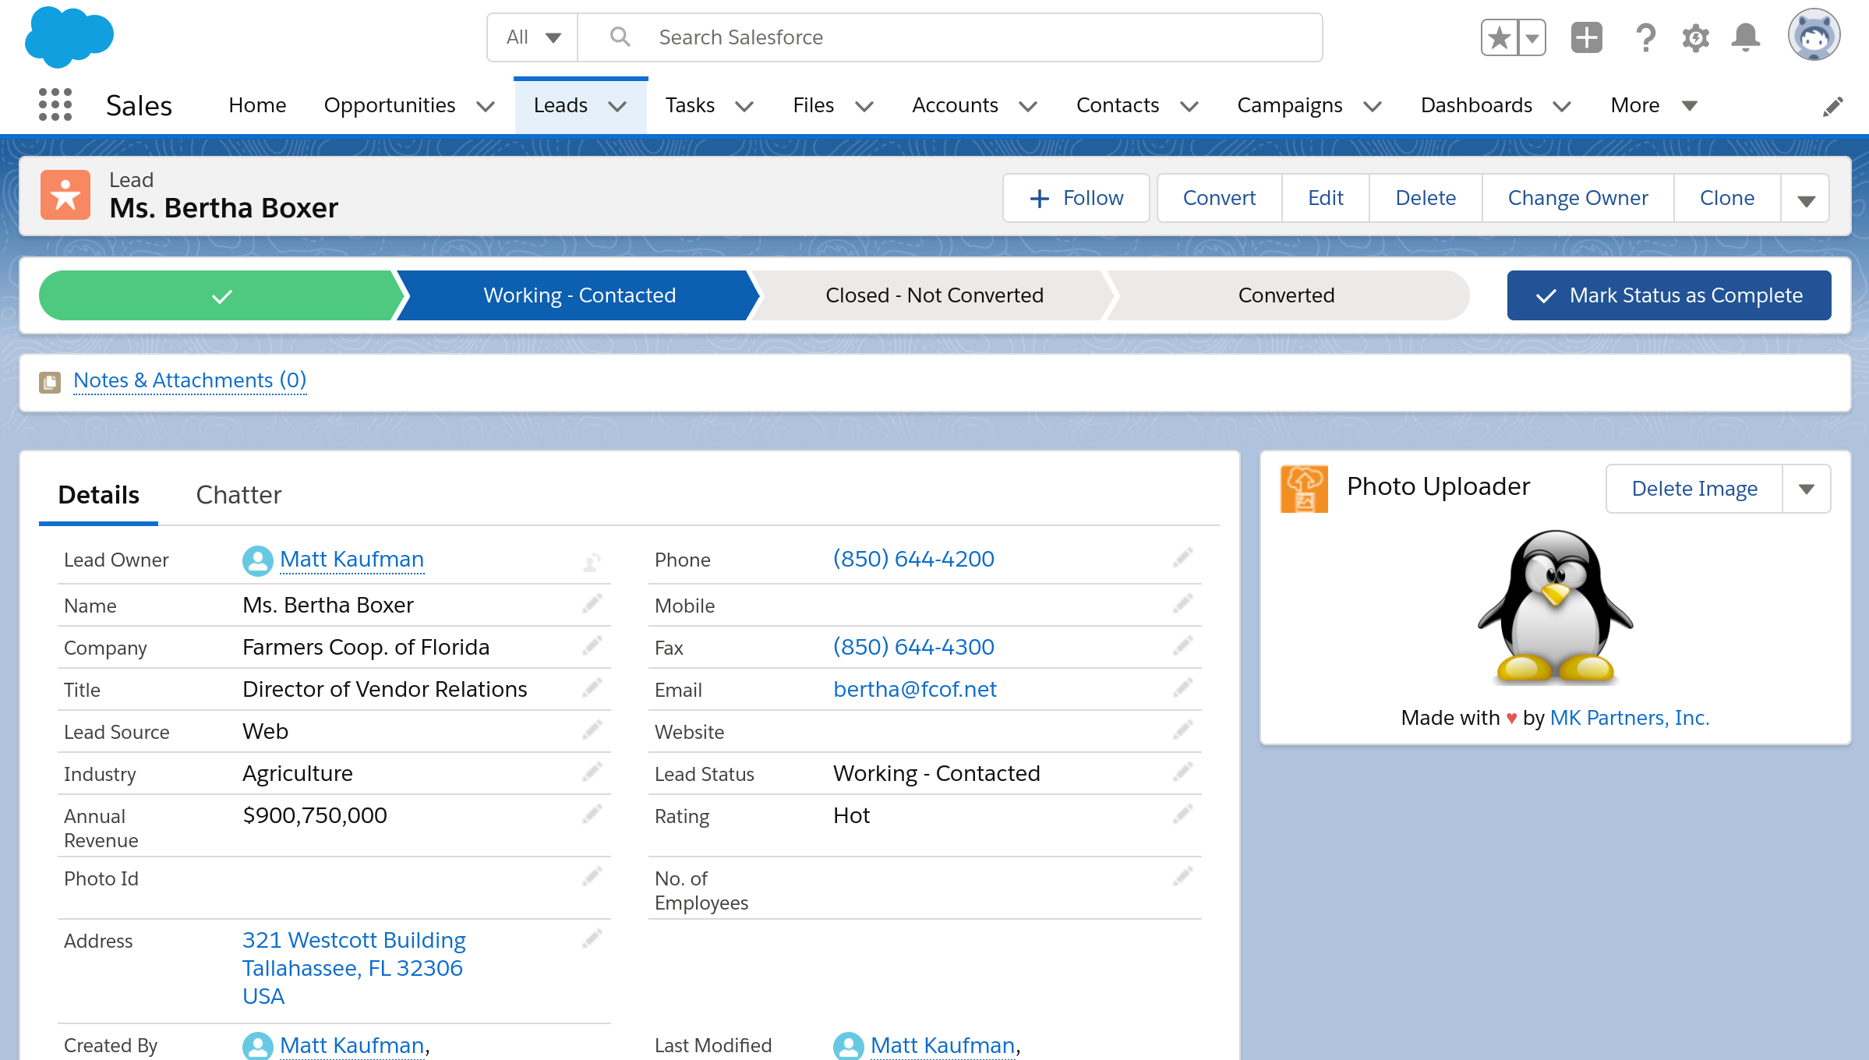This screenshot has width=1869, height=1060.
Task: Open Salesforce Help question mark icon
Action: click(x=1645, y=37)
